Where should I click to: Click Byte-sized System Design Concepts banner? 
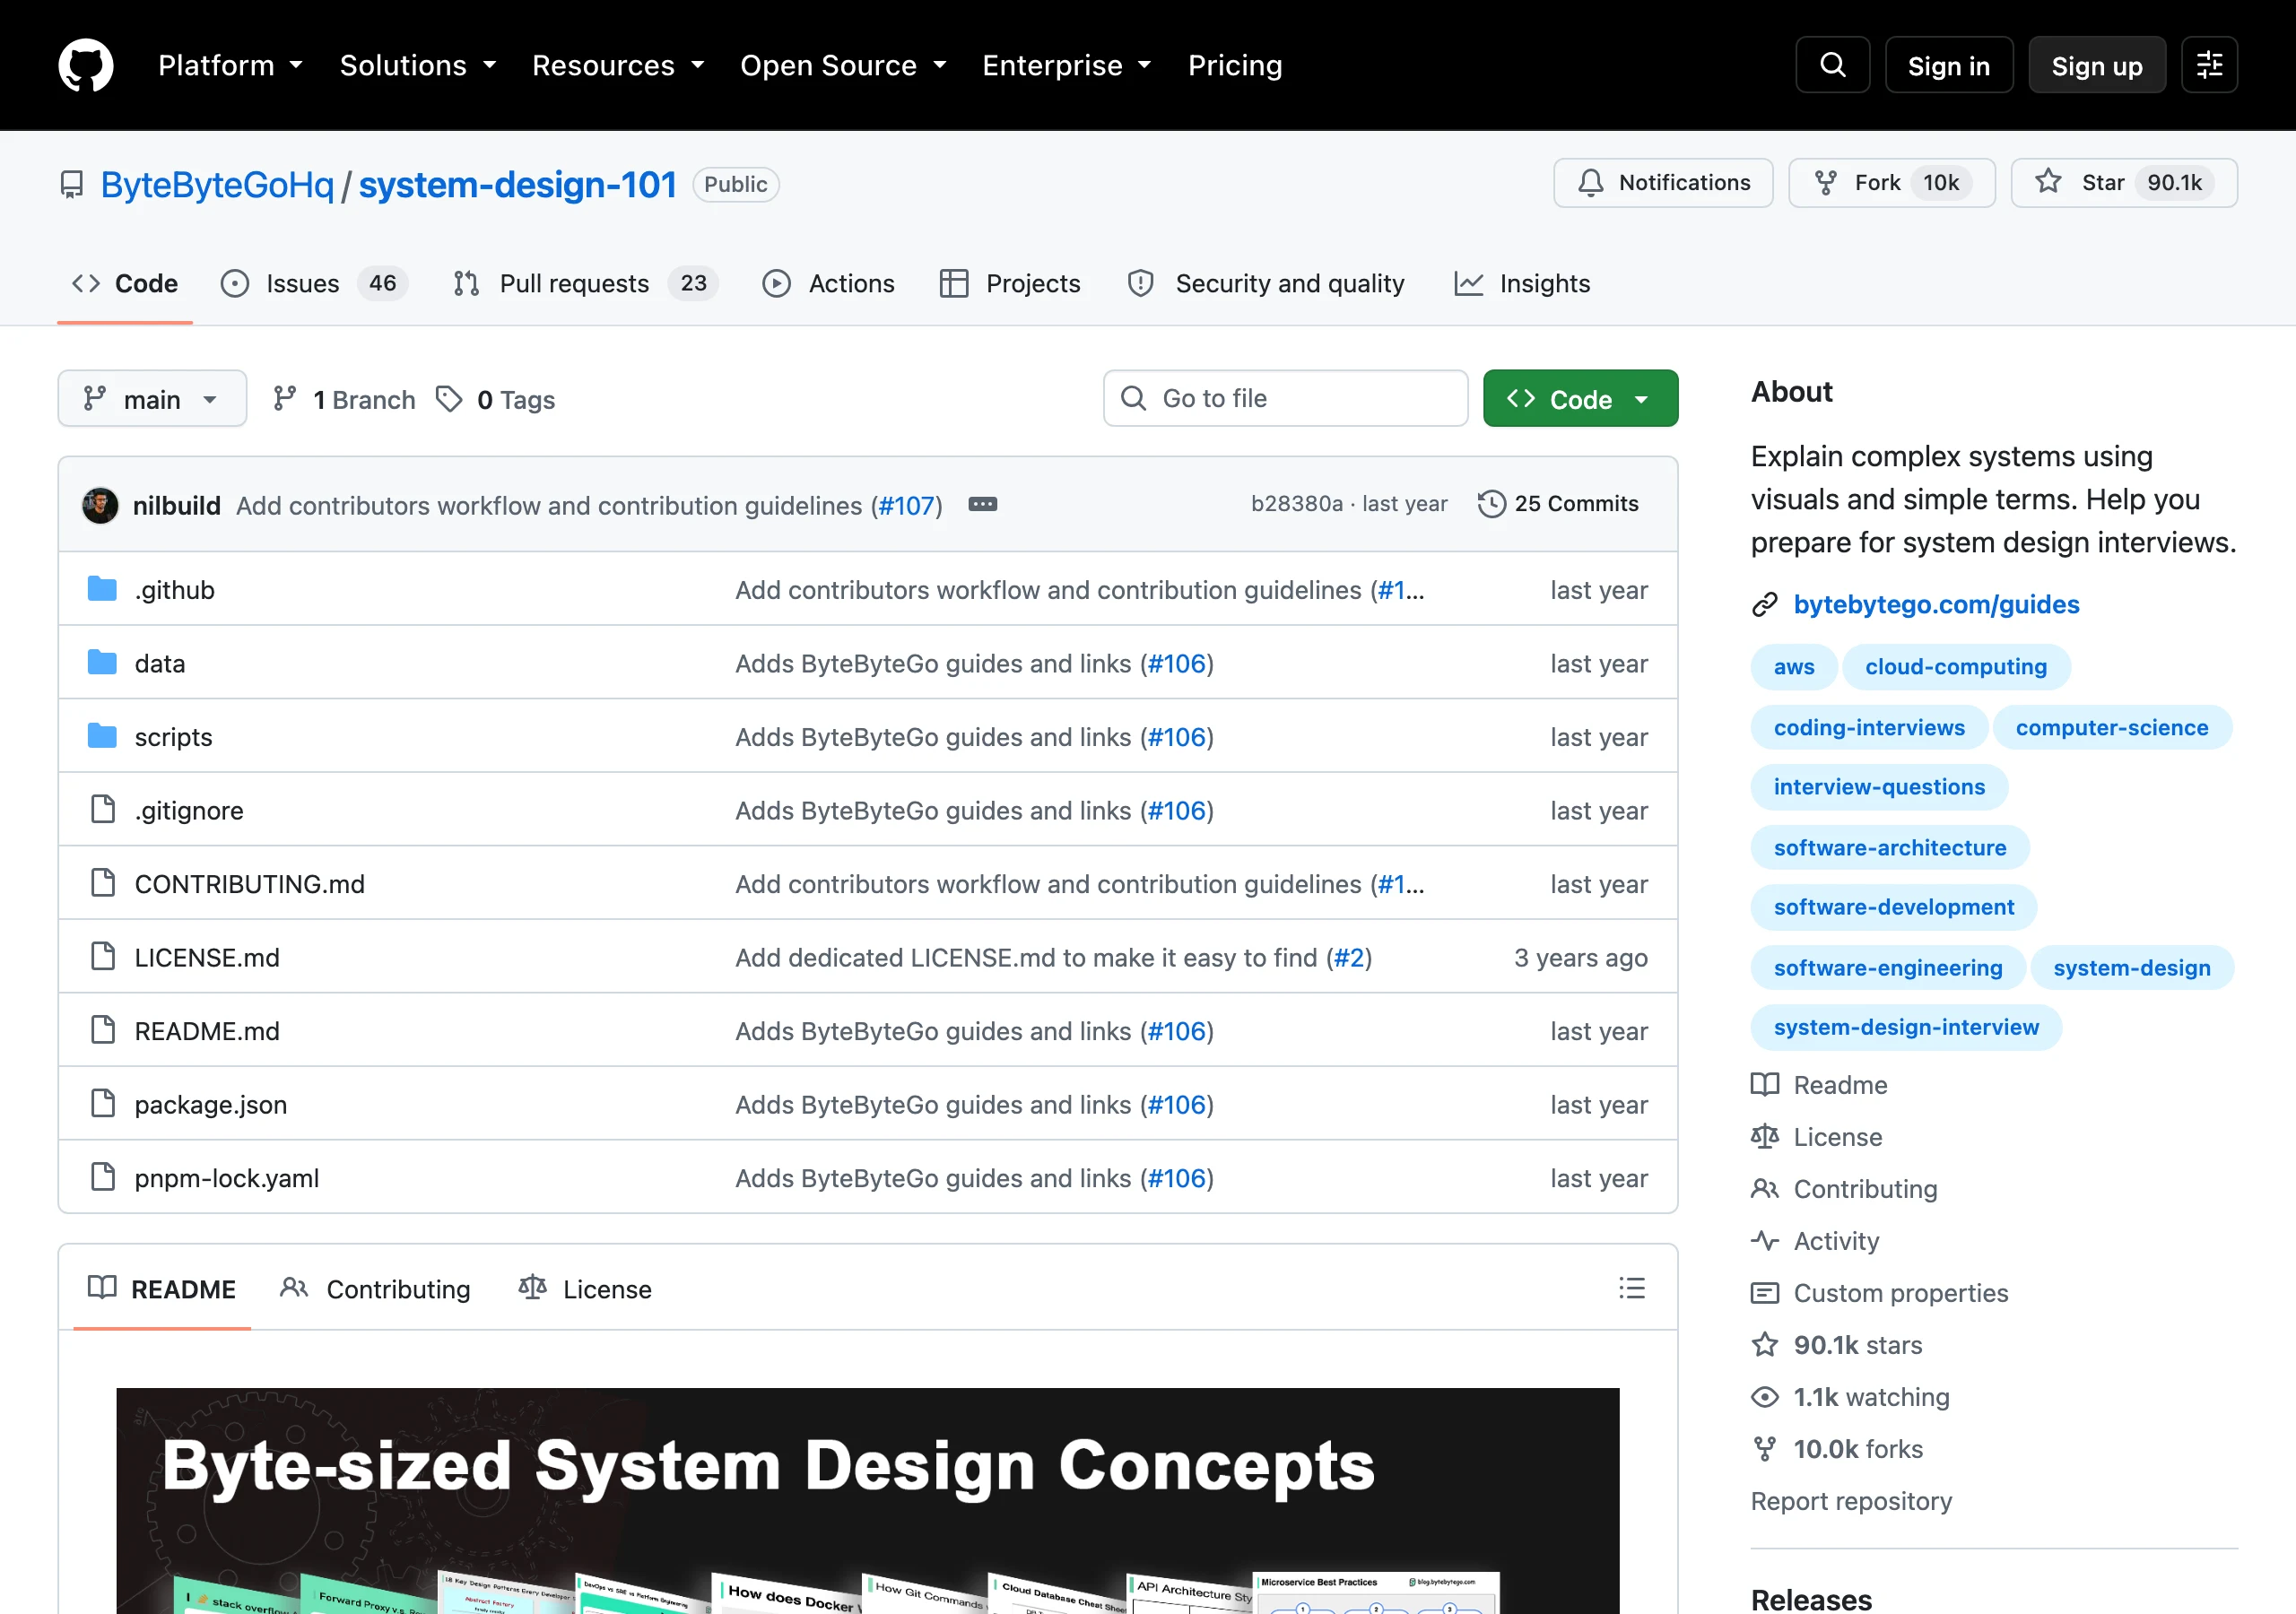[x=868, y=1500]
